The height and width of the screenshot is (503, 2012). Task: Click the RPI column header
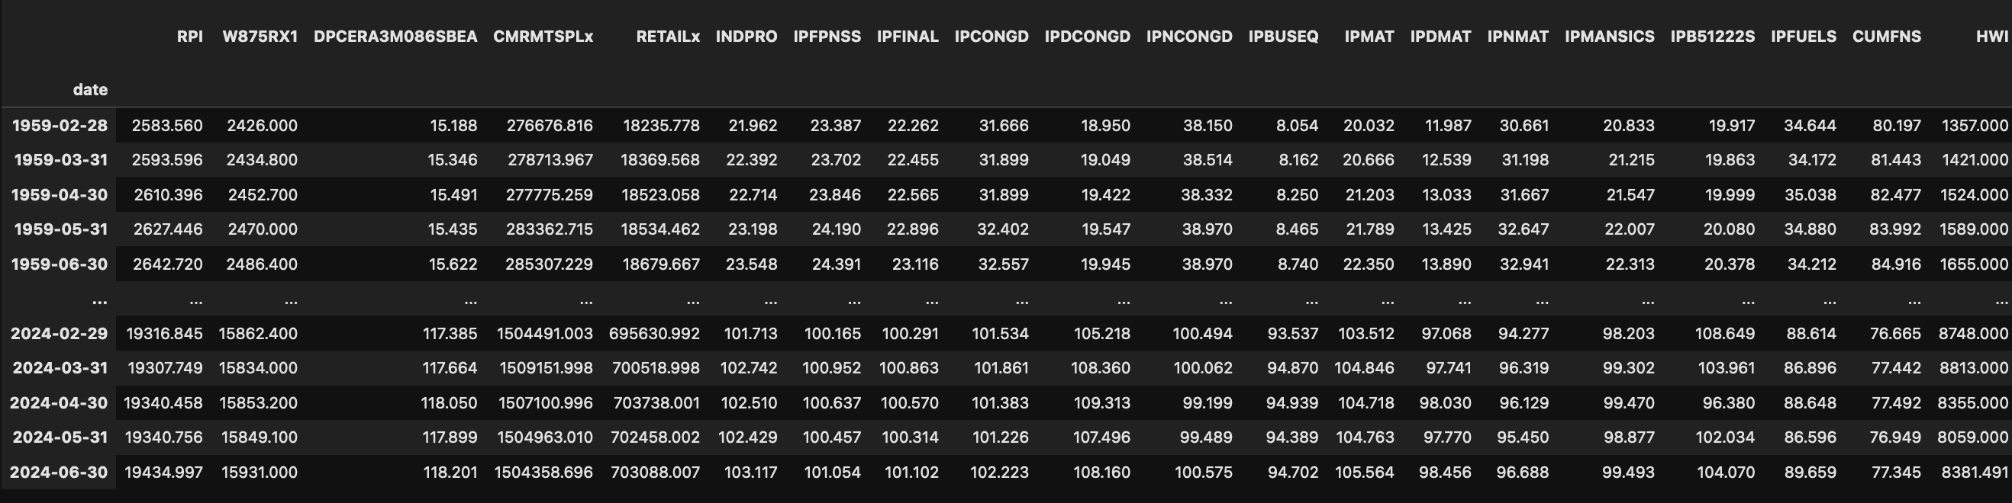(x=190, y=37)
